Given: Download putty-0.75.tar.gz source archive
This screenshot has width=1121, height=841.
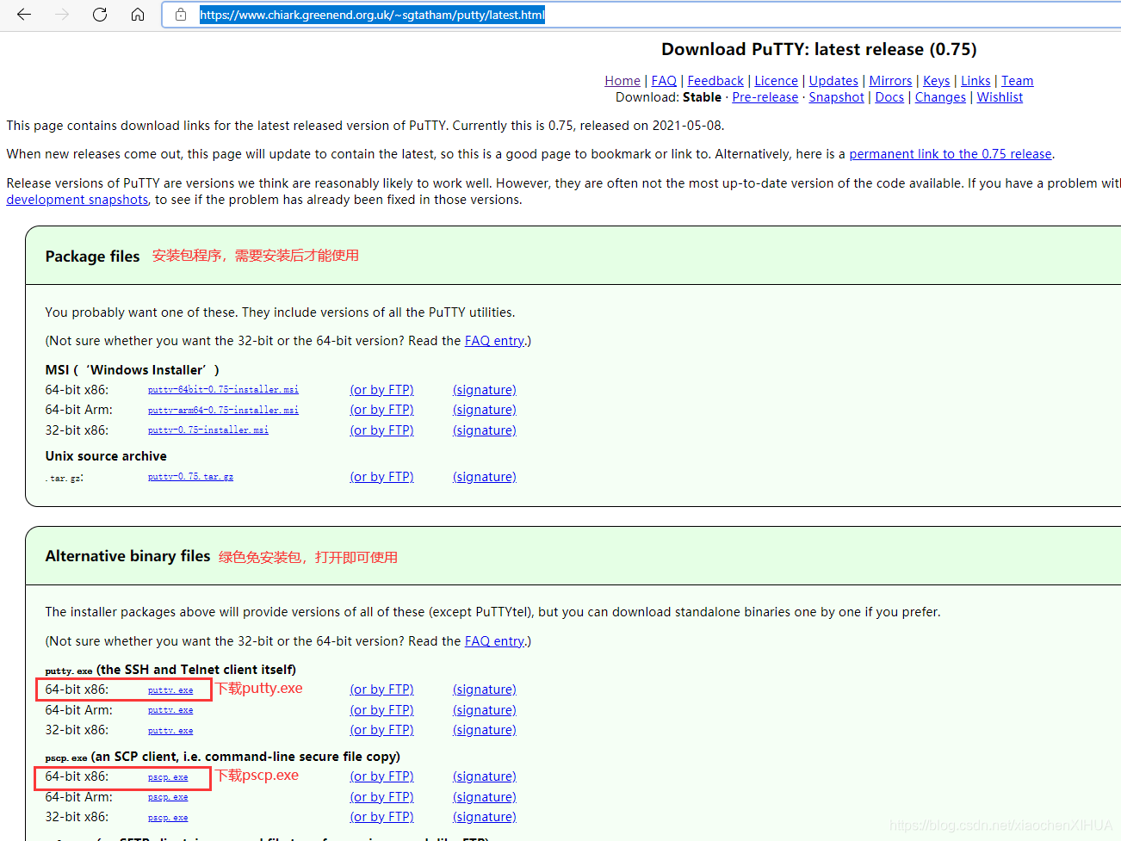Looking at the screenshot, I should tap(190, 477).
